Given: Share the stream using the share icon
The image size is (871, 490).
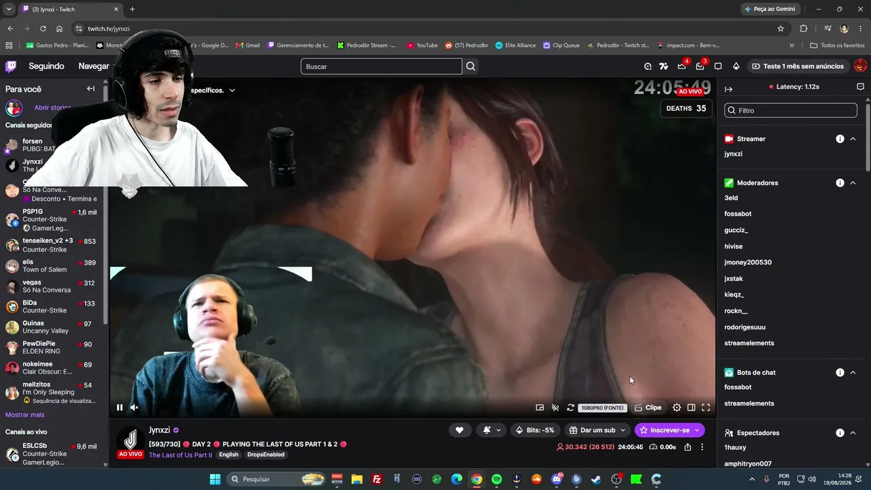Looking at the screenshot, I should [x=687, y=447].
